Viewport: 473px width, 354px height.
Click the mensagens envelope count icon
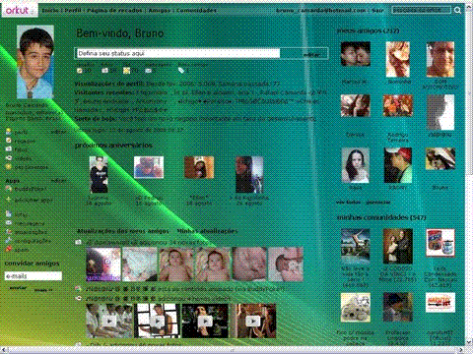tap(149, 71)
